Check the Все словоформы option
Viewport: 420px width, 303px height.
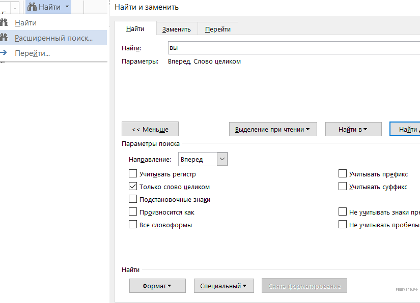pyautogui.click(x=133, y=225)
